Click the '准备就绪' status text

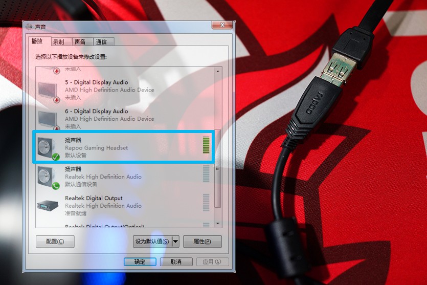point(76,213)
